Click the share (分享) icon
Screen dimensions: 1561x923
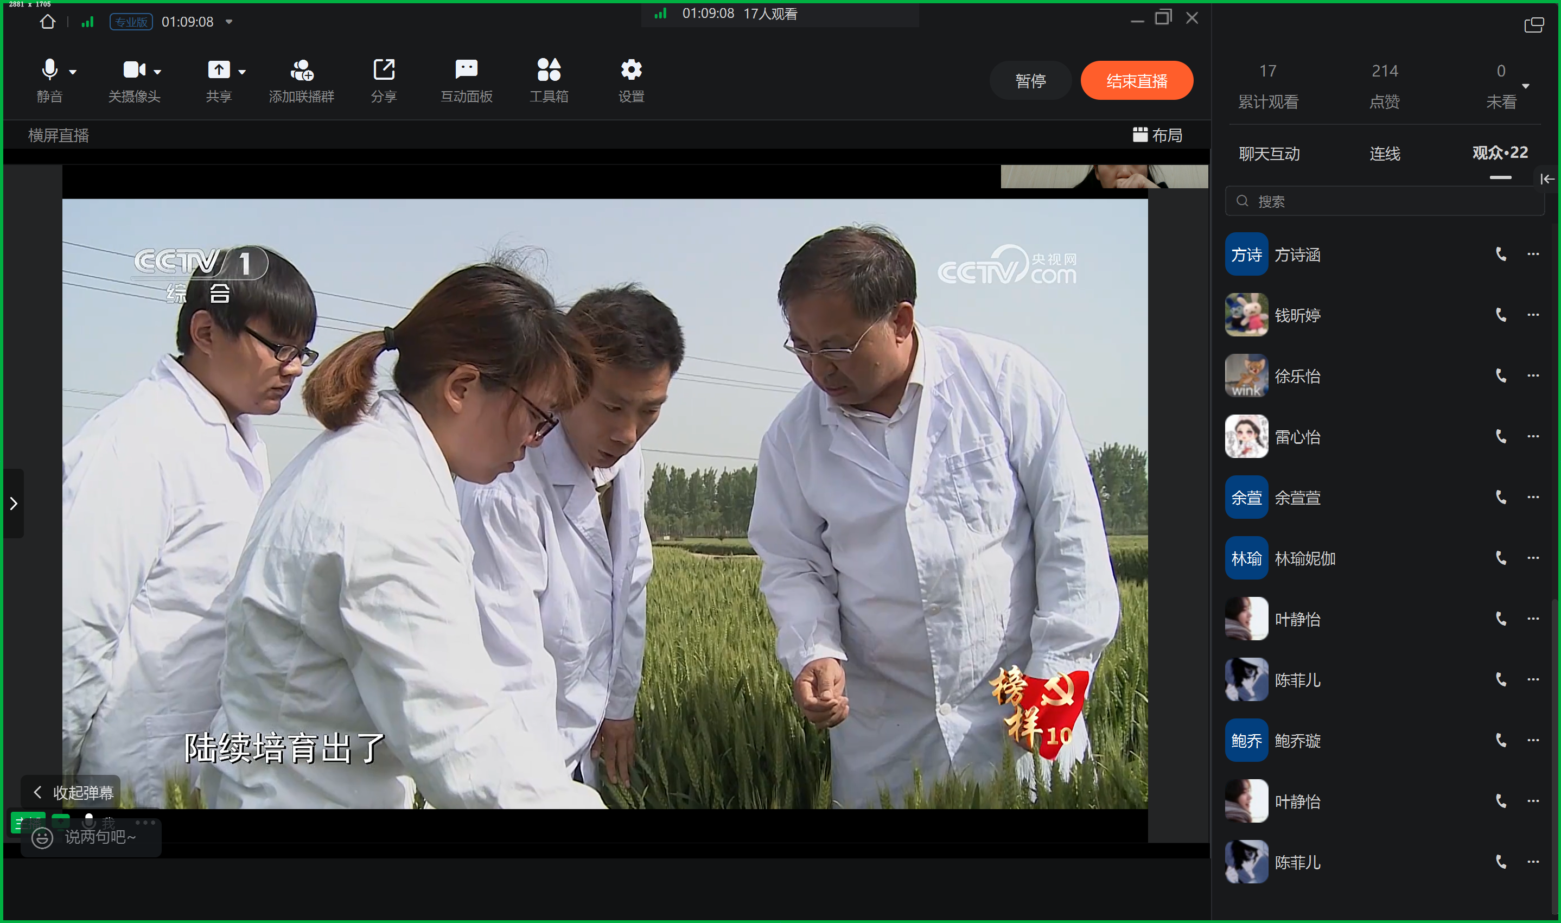coord(384,69)
